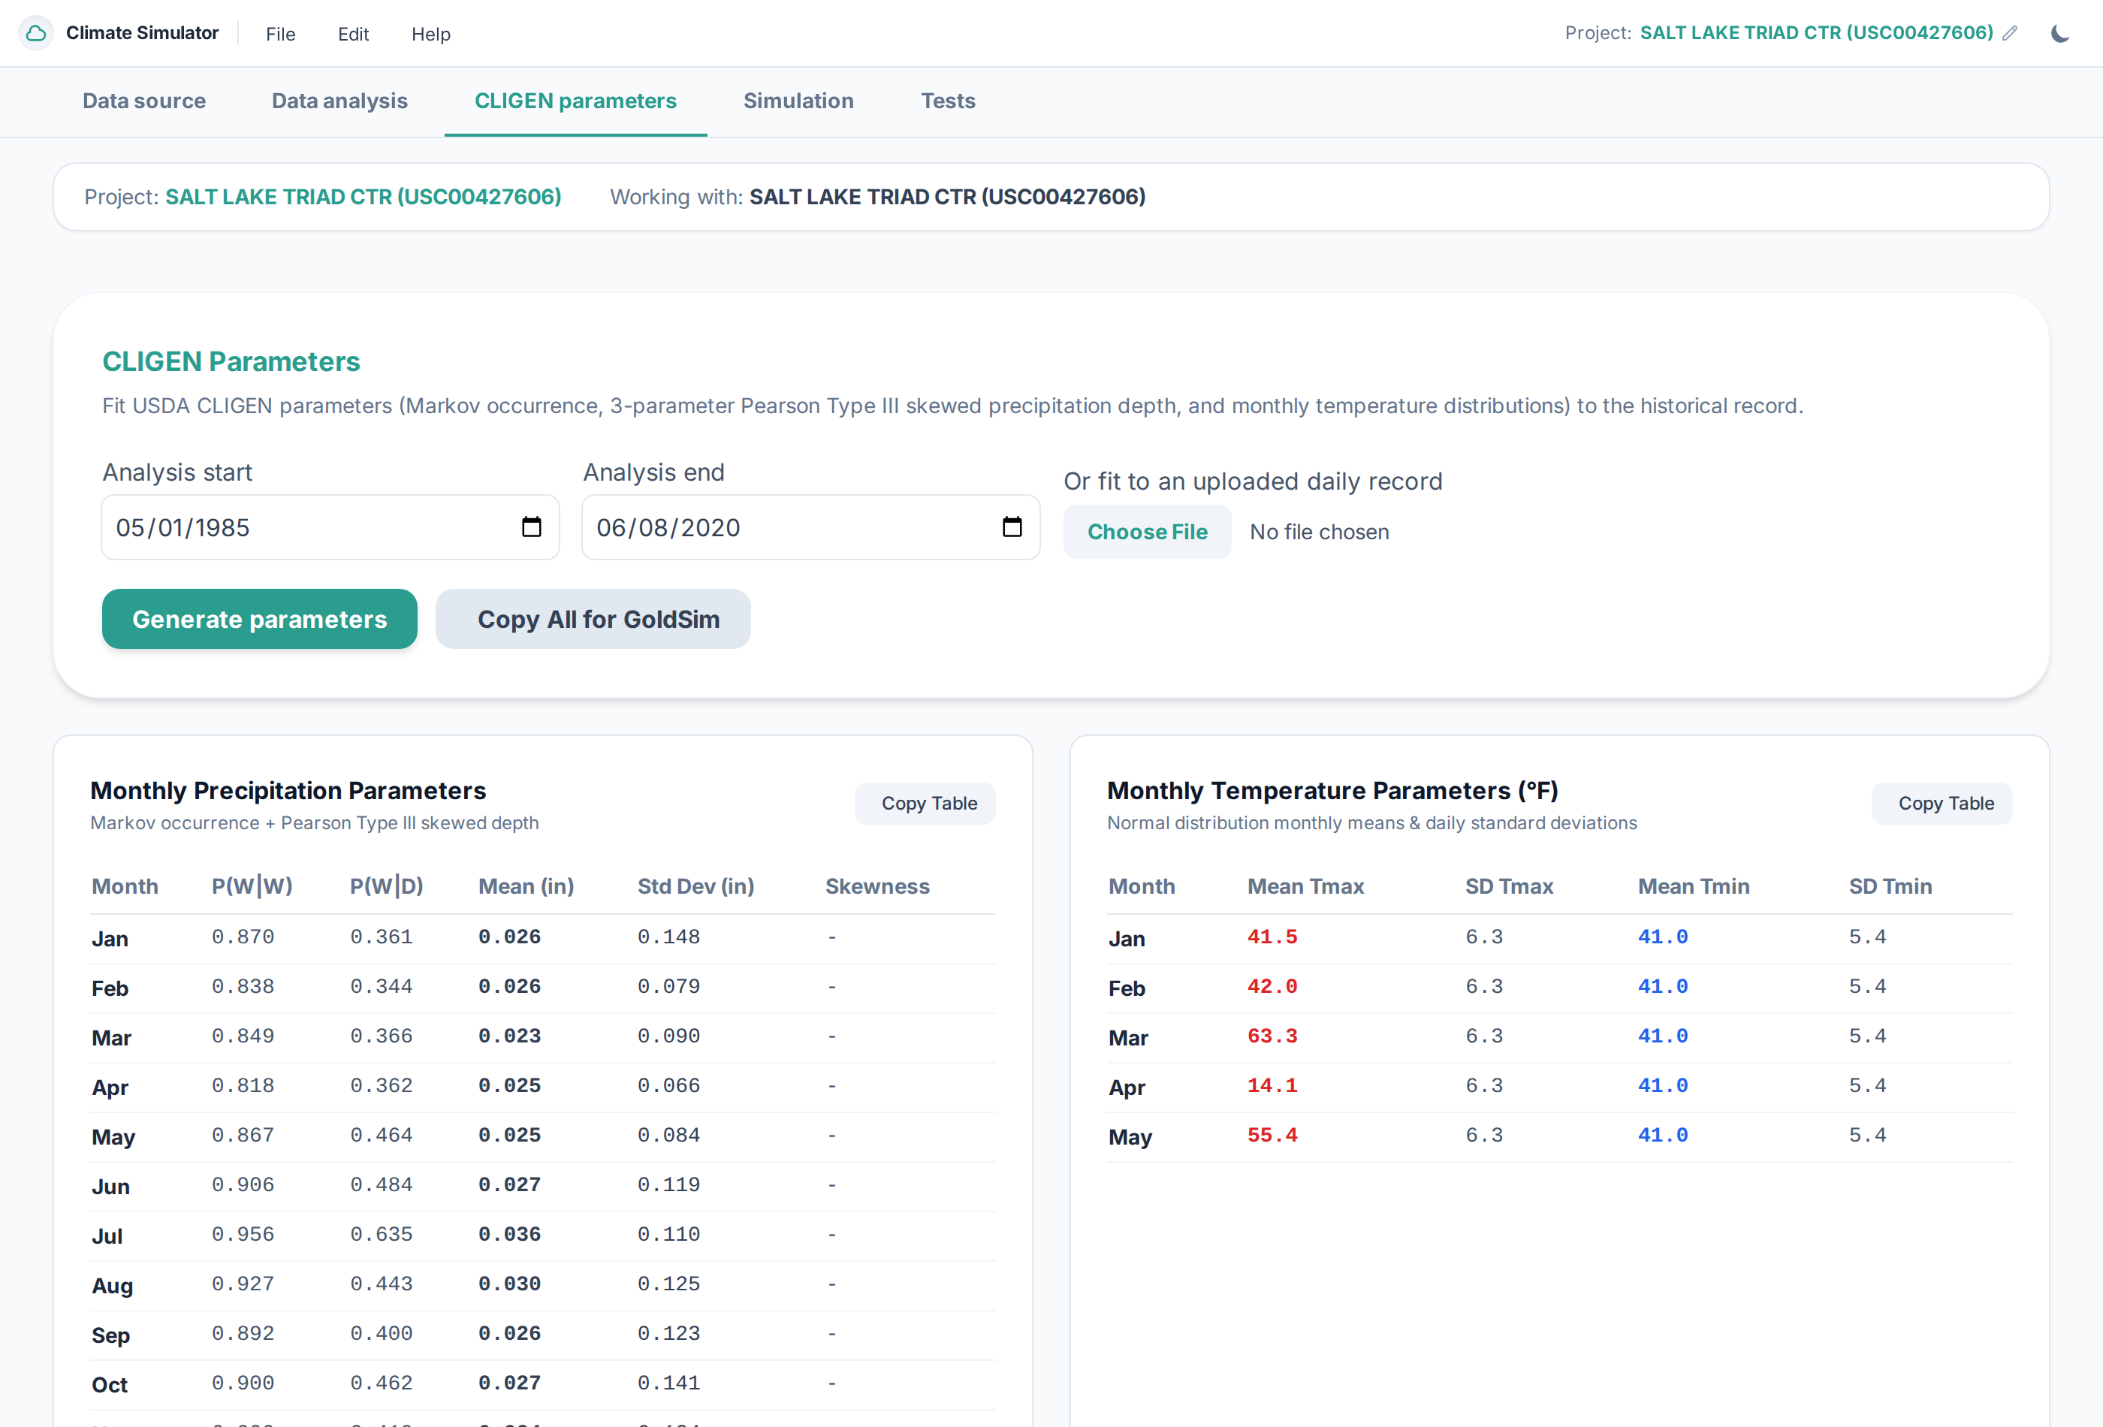Click the Oct row label in precipitation table

pos(110,1384)
